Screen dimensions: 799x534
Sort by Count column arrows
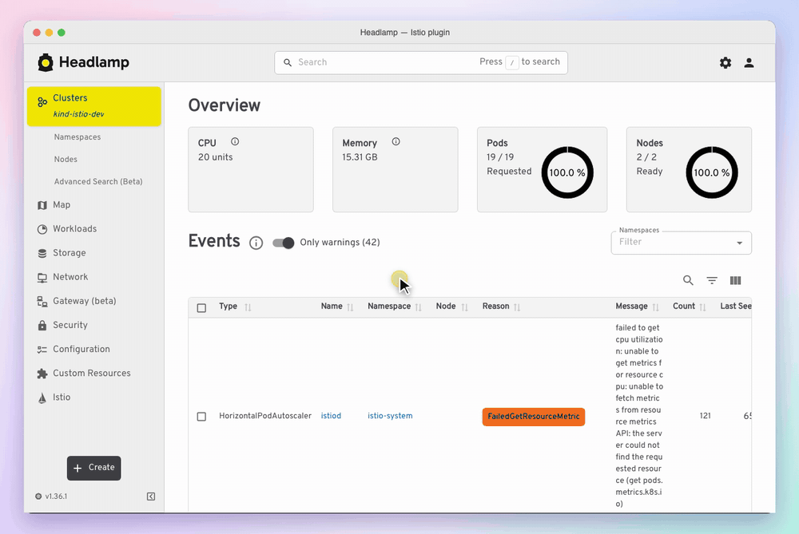tap(702, 307)
